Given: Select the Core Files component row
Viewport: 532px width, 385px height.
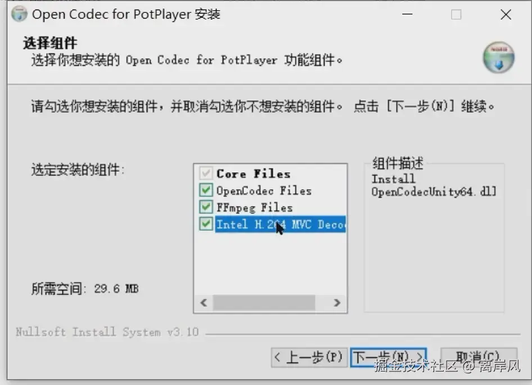Looking at the screenshot, I should [254, 173].
